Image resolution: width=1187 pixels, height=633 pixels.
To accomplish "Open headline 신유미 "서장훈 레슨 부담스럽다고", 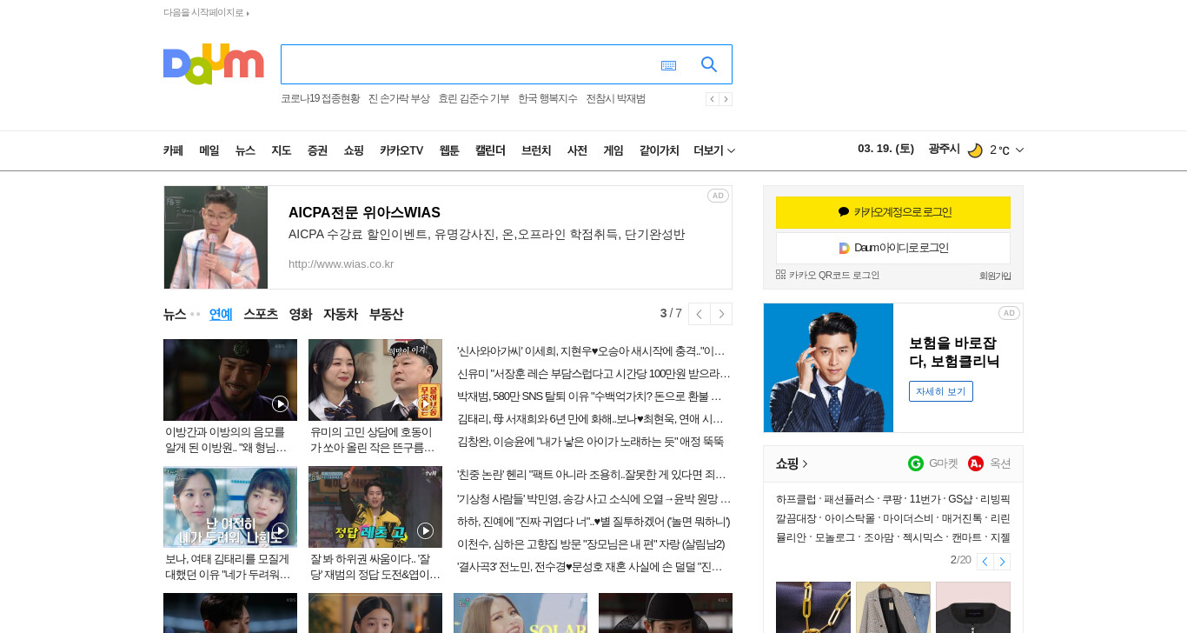I will 594,373.
